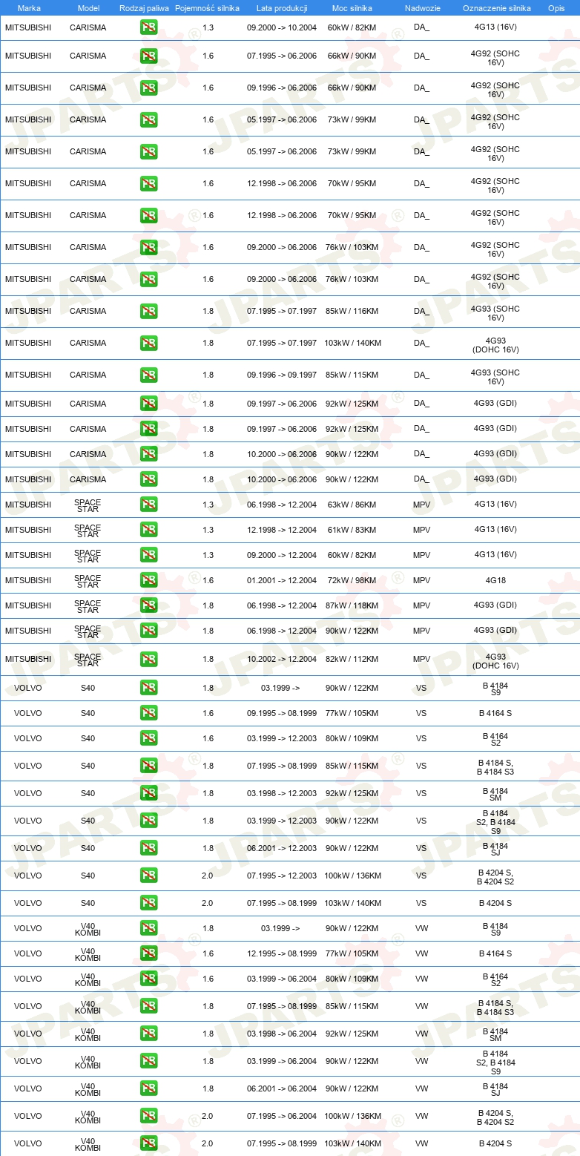
Task: Click the Rodzaj paliwa header
Action: [144, 8]
